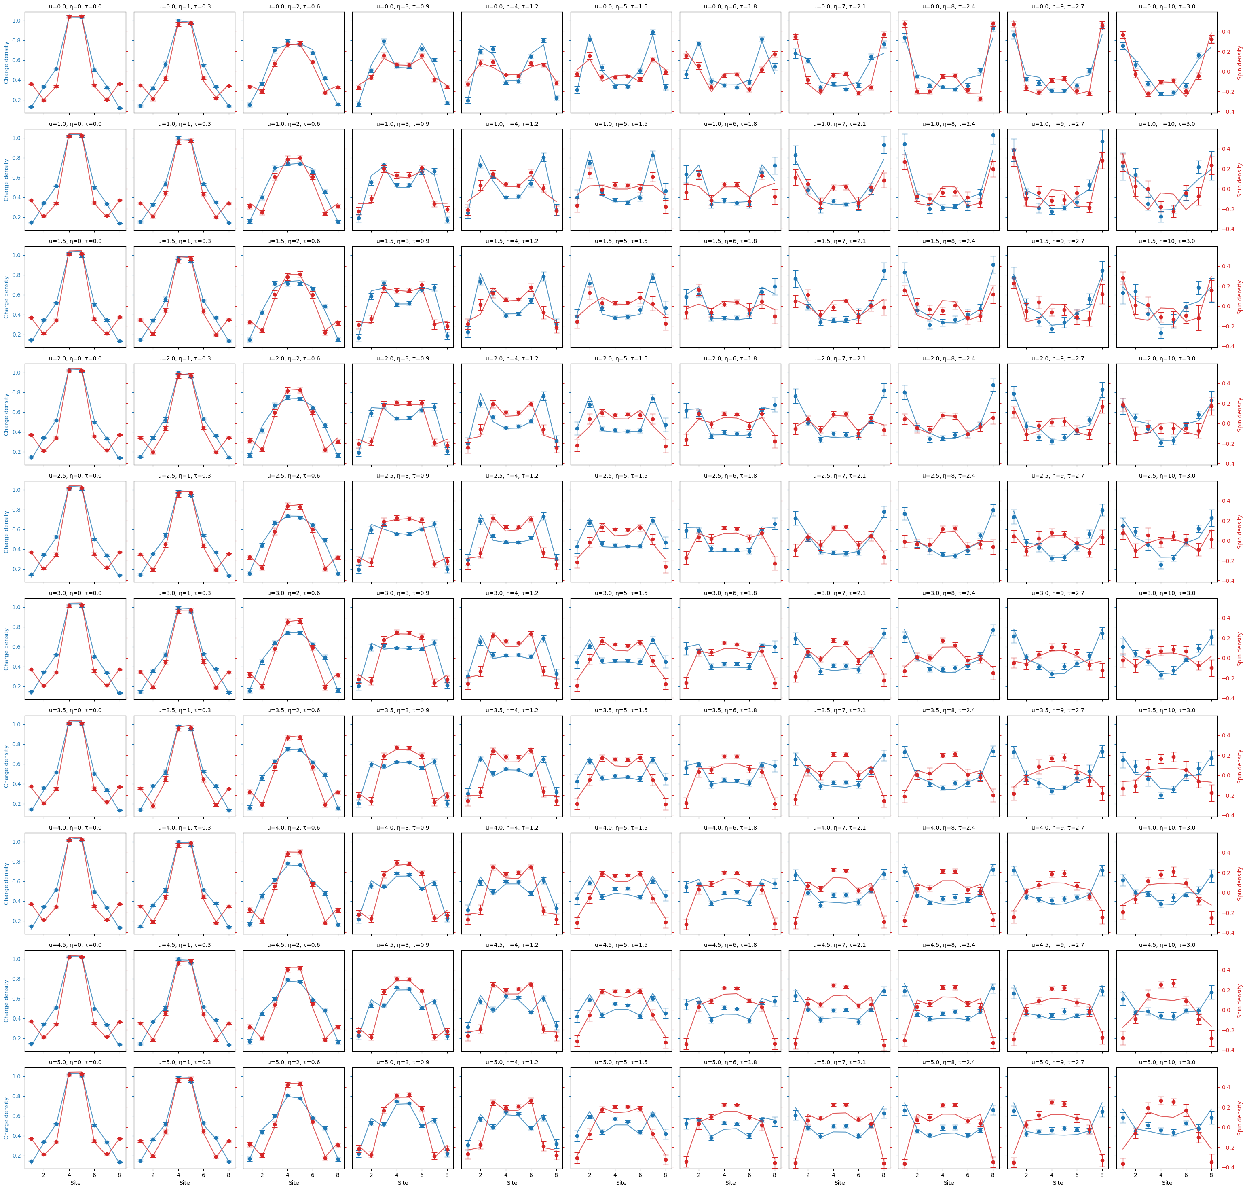Click the title u=1.0, η=3, τ=0.9
The height and width of the screenshot is (1190, 1247).
pos(403,124)
